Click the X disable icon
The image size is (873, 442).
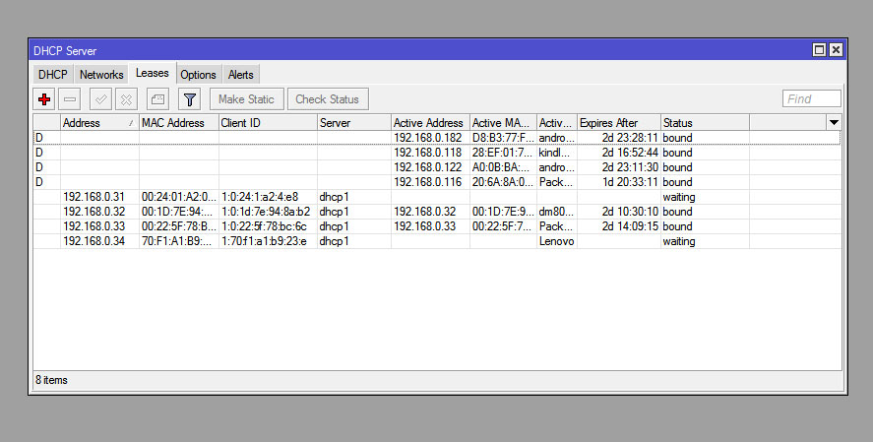click(x=126, y=99)
